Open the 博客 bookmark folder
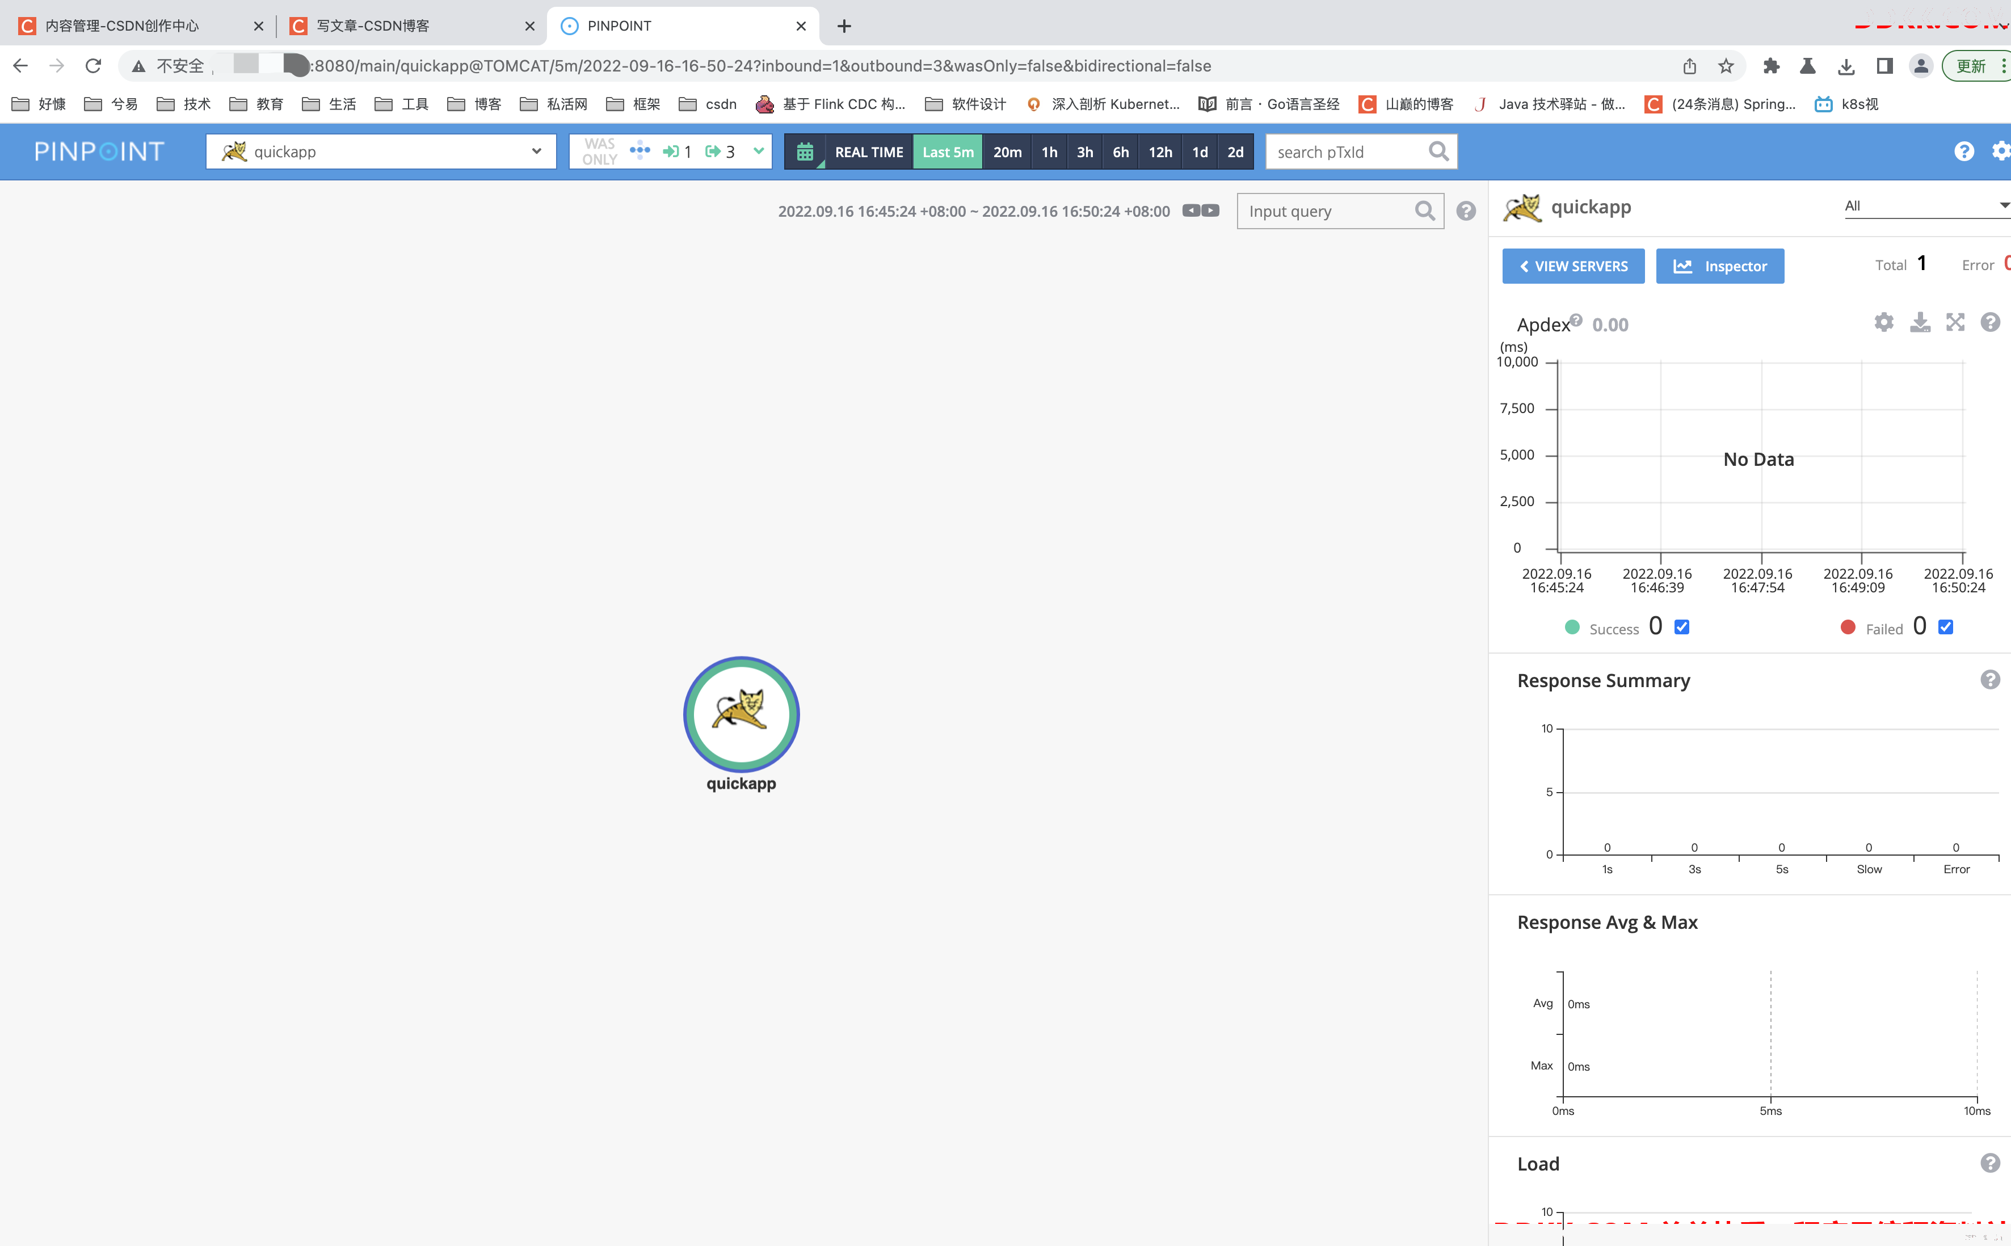 point(474,104)
